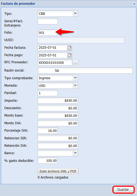Screen dimensions: 137x196
Task: Expand the Moneda dropdown arrow
Action: pyautogui.click(x=75, y=86)
